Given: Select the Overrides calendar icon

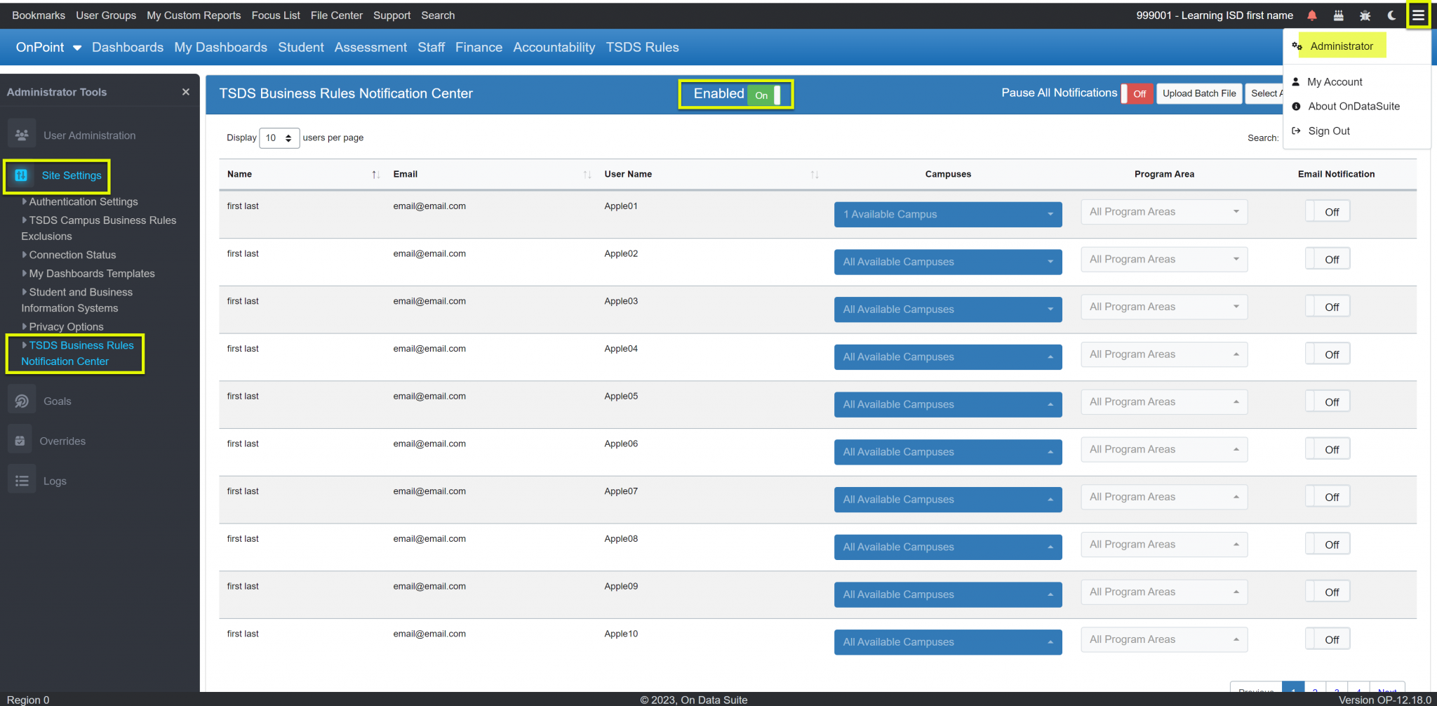Looking at the screenshot, I should [22, 439].
